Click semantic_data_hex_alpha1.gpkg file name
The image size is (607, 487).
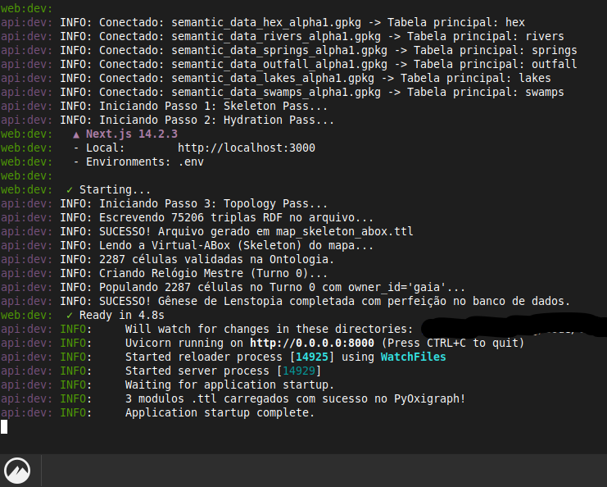[266, 22]
